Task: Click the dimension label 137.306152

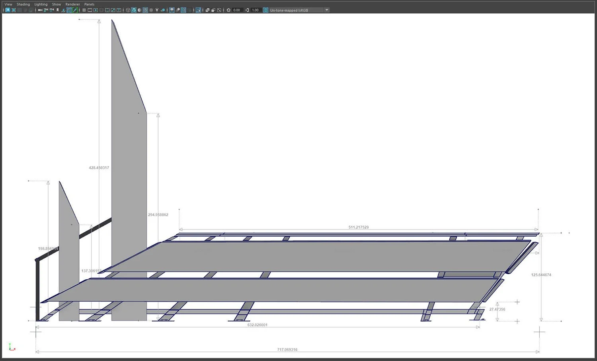Action: (x=92, y=271)
